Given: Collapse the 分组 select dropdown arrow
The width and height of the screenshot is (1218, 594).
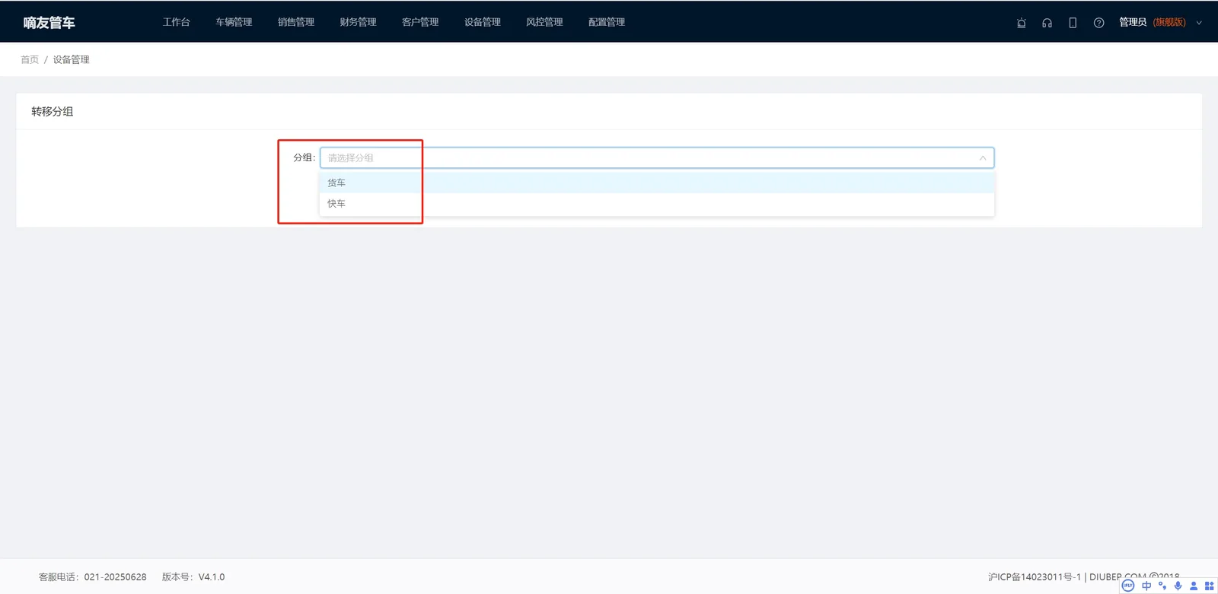Looking at the screenshot, I should point(983,158).
